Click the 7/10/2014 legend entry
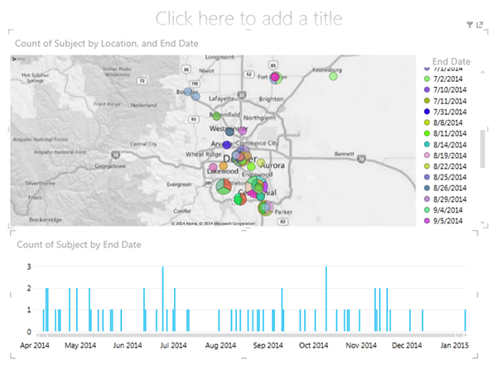Screen dimensions: 497x369 [x=446, y=90]
